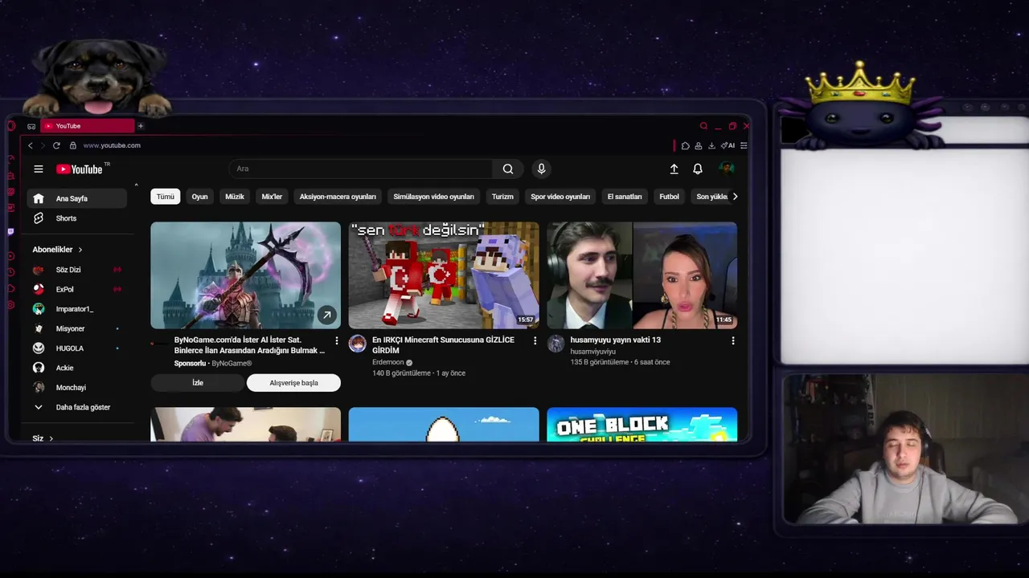The width and height of the screenshot is (1029, 578).
Task: Go to Ana Sayfa in sidebar
Action: [x=77, y=198]
